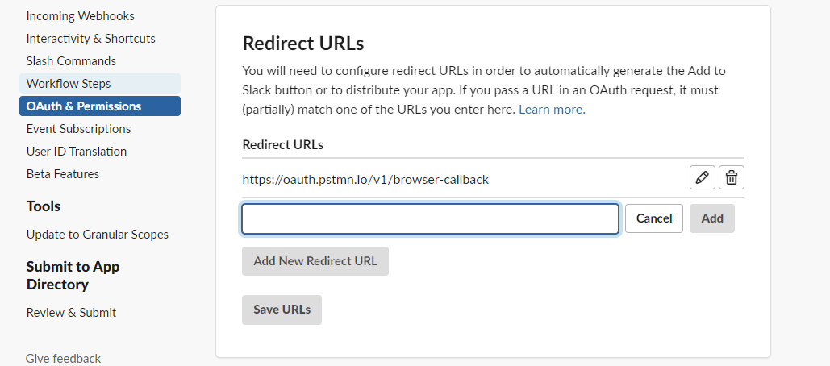Open Review & Submit page
Image resolution: width=830 pixels, height=366 pixels.
tap(71, 313)
